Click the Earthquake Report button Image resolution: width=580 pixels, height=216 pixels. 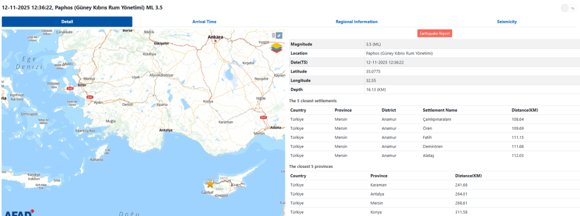(x=434, y=33)
